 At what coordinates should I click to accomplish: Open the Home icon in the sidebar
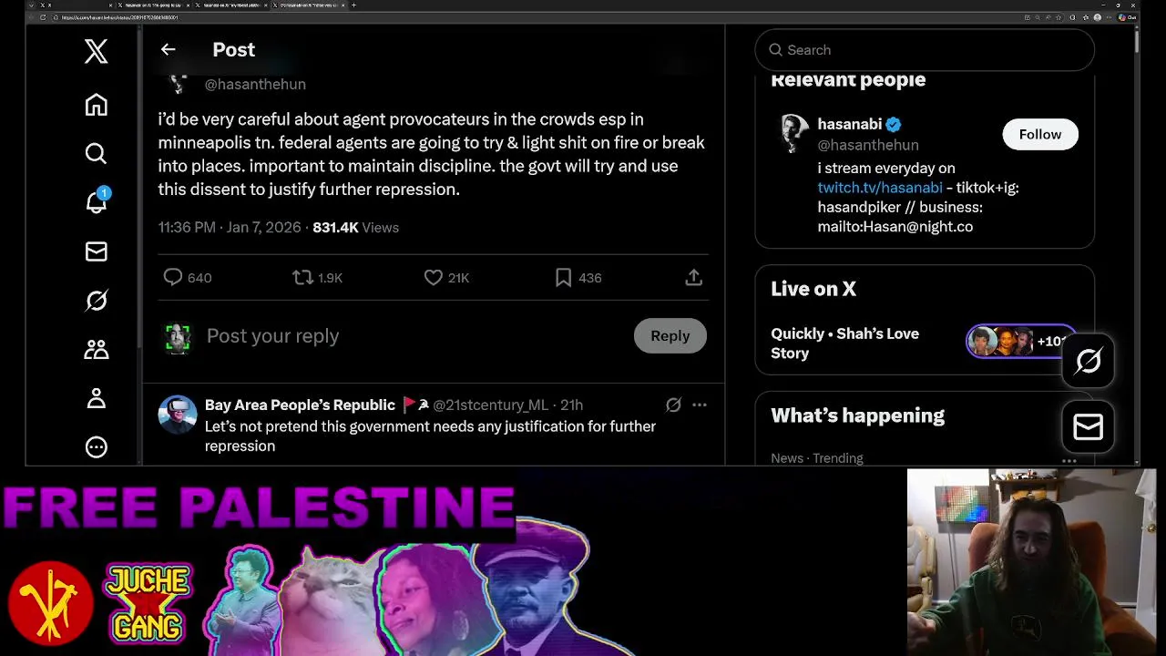click(96, 105)
